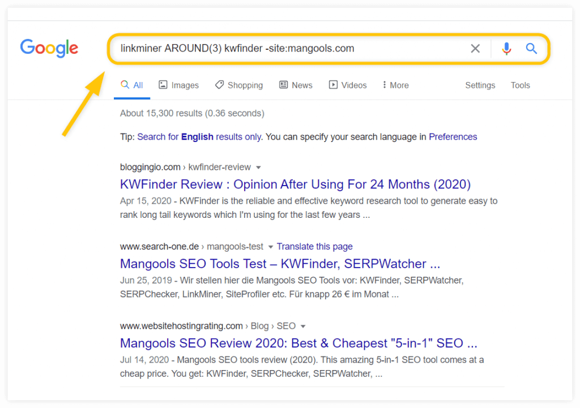
Task: Open News results via the newspaper icon
Action: click(x=283, y=85)
